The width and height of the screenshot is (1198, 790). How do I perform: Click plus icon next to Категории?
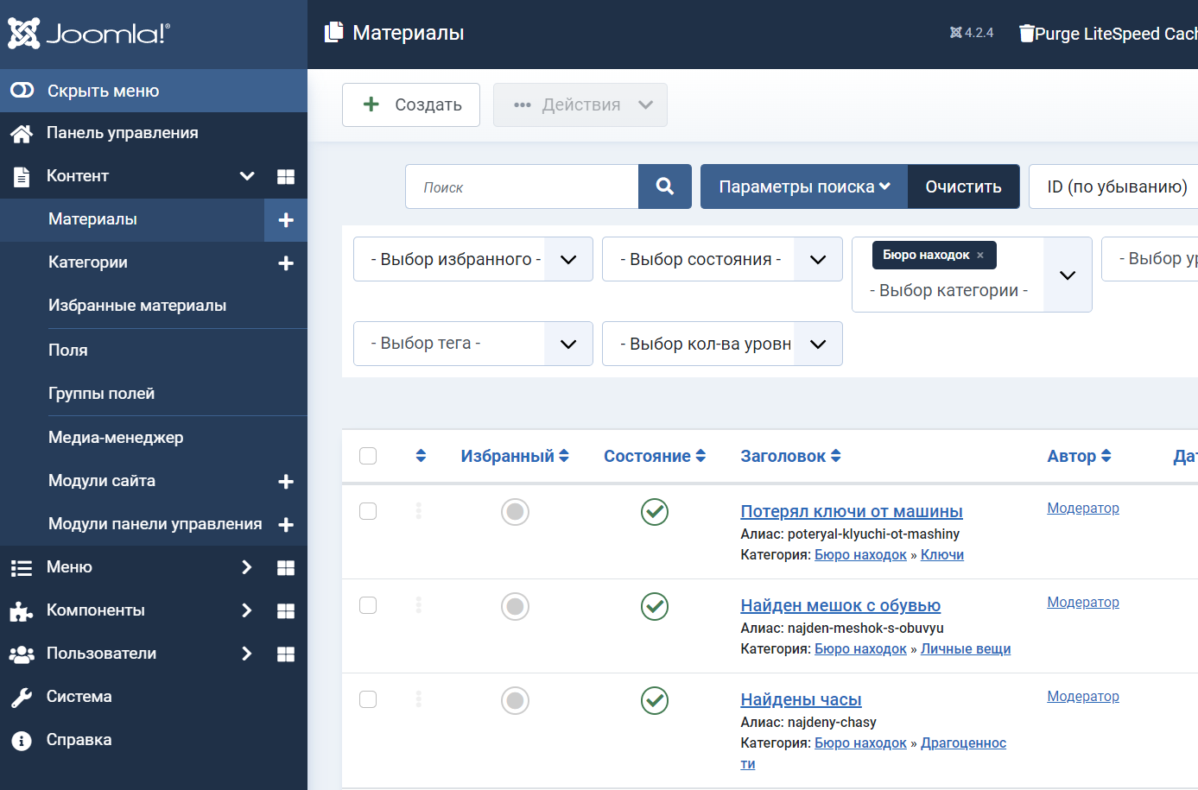coord(286,263)
